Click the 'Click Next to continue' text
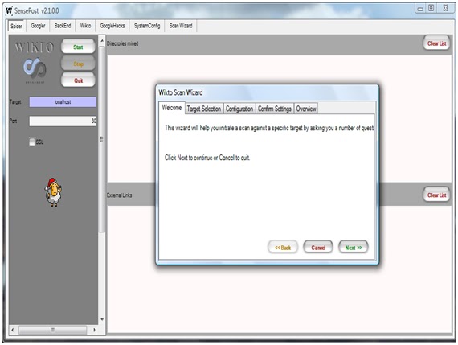The width and height of the screenshot is (458, 345). (207, 158)
